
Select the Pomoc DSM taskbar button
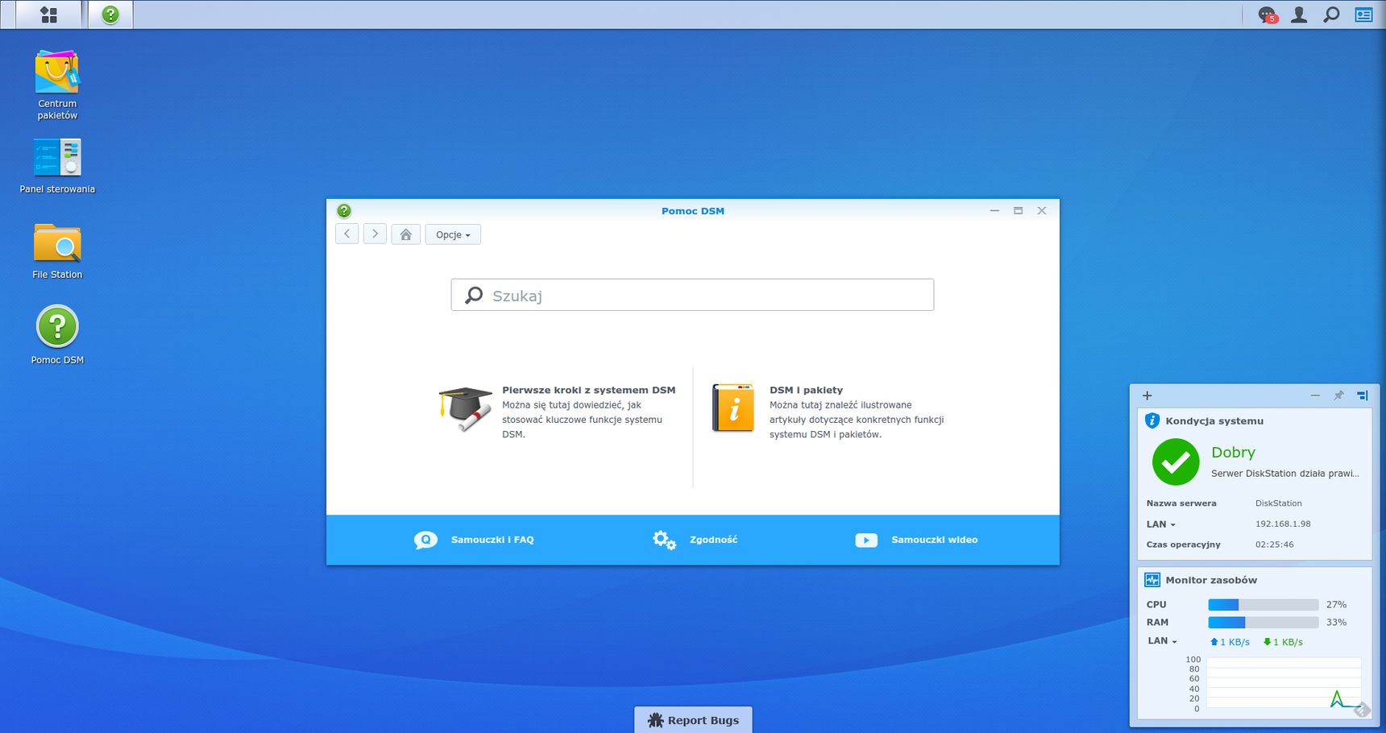(x=110, y=14)
